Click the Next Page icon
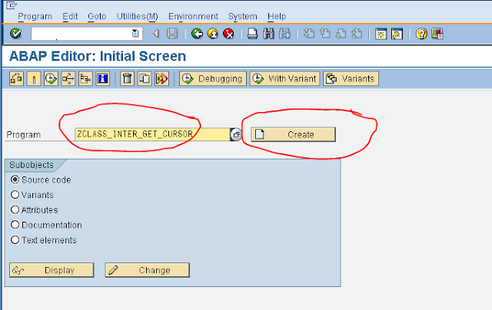The width and height of the screenshot is (492, 310). [x=341, y=34]
